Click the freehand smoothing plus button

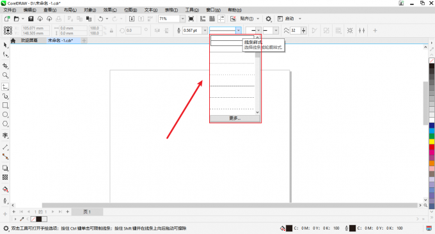pos(303,30)
